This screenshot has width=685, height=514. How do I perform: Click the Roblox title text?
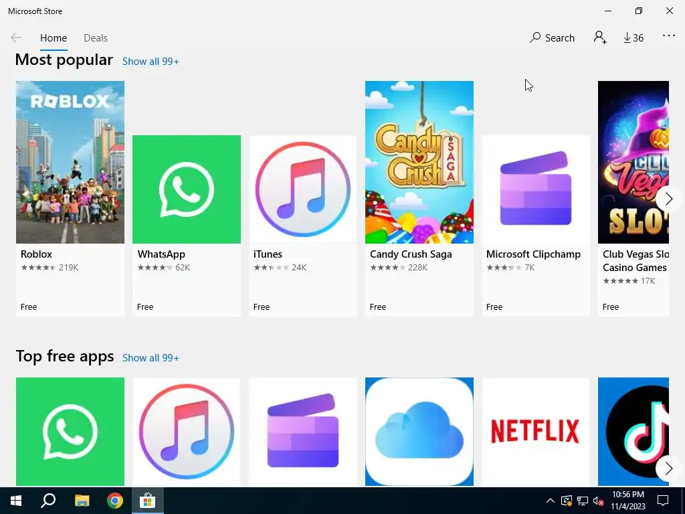pyautogui.click(x=36, y=254)
